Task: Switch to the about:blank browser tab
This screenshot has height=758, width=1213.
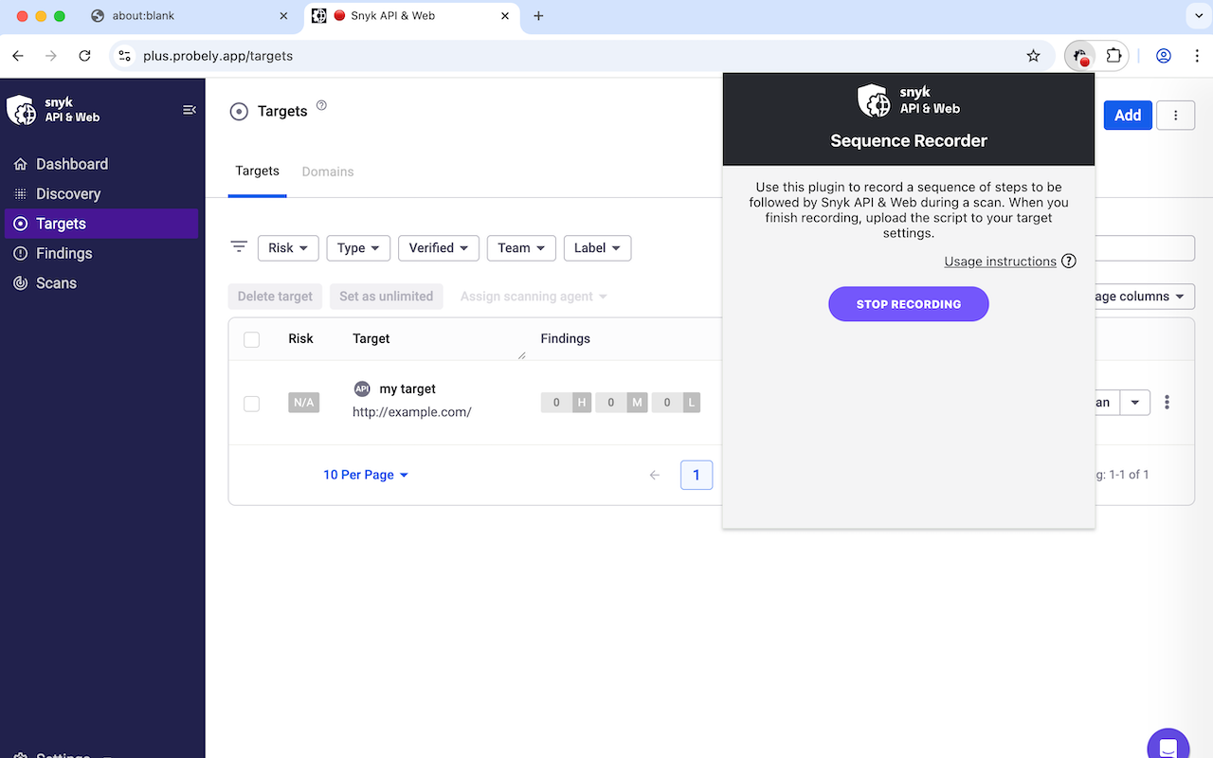Action: [190, 16]
